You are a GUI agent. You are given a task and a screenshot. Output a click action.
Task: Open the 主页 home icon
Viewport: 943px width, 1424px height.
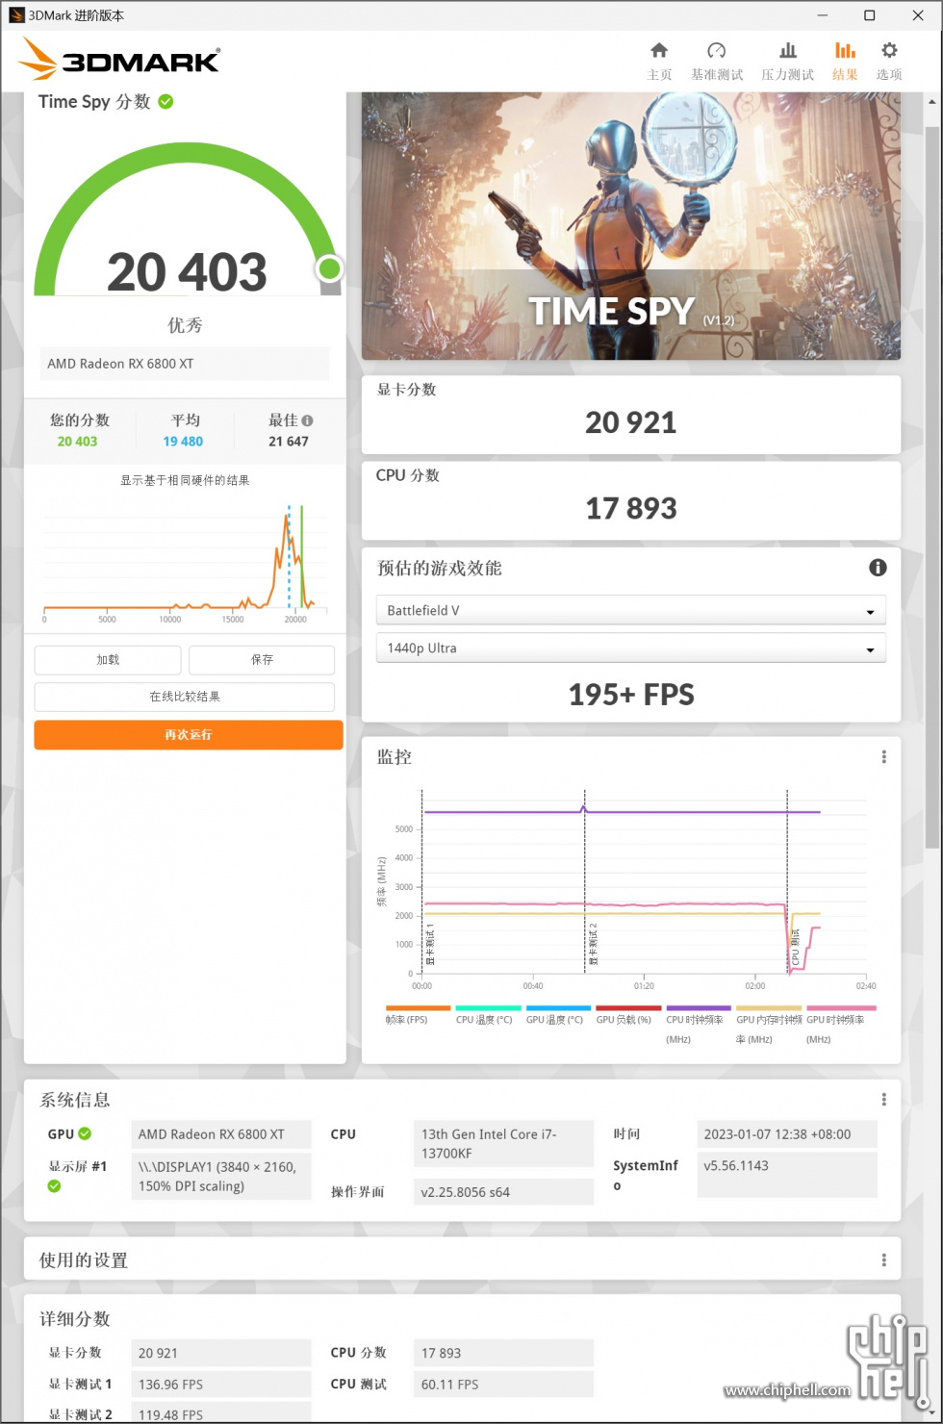pyautogui.click(x=659, y=50)
